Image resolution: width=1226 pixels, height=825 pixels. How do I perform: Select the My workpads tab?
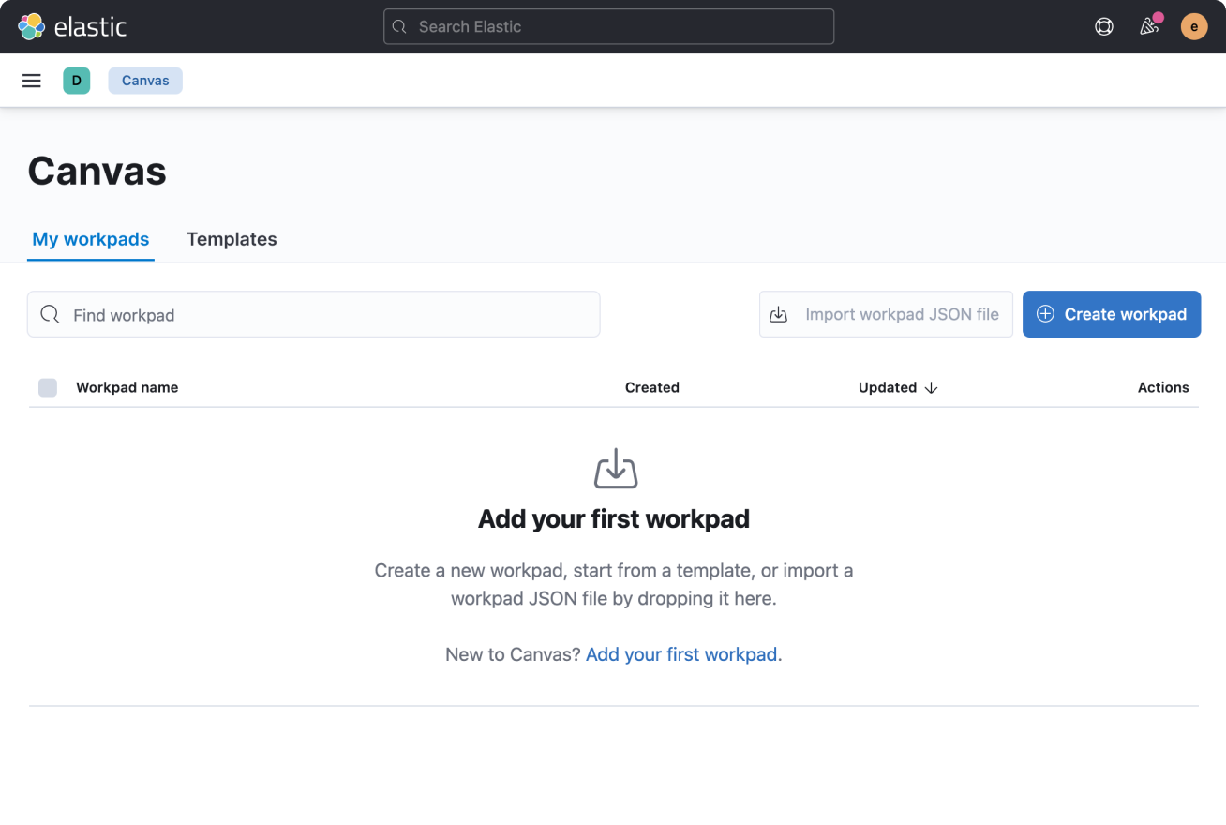pyautogui.click(x=90, y=239)
